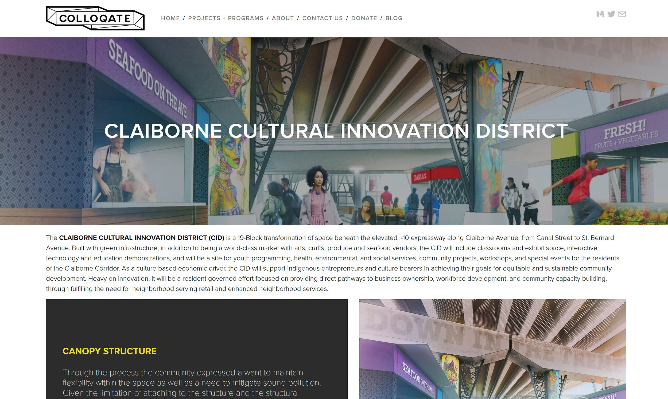Screen dimensions: 668x399
Task: Open the Medium social icon
Action: pos(600,14)
